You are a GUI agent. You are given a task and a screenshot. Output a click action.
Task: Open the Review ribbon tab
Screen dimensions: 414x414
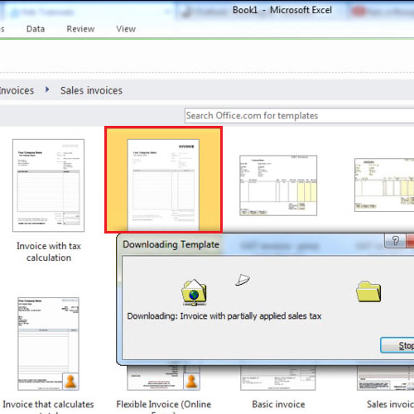80,29
